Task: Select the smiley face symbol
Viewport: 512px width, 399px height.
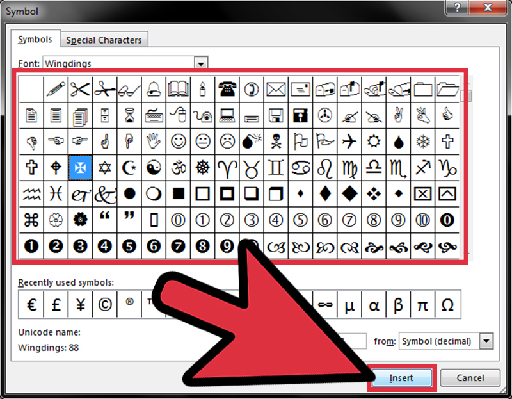Action: [x=179, y=142]
